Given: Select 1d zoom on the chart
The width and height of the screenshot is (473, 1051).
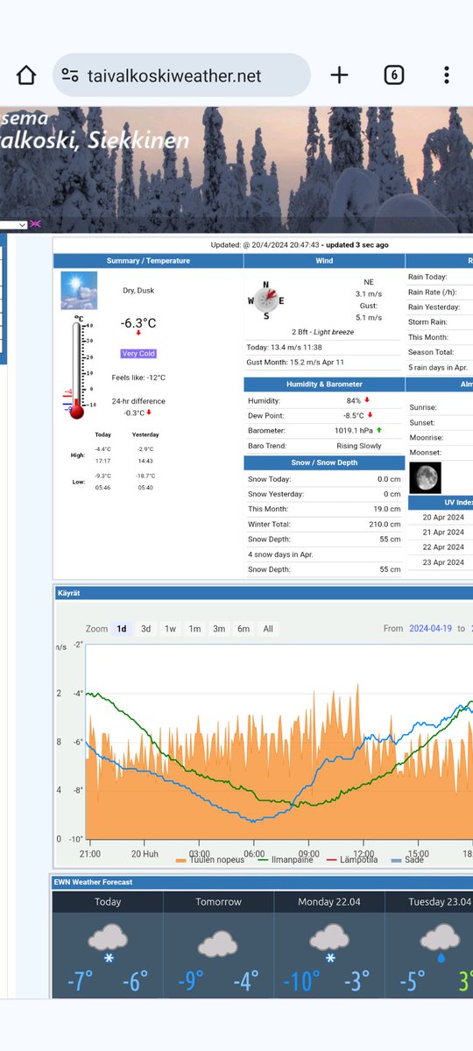Looking at the screenshot, I should [122, 628].
